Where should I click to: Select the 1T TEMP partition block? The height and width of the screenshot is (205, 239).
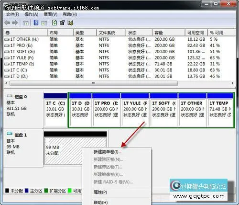220,110
